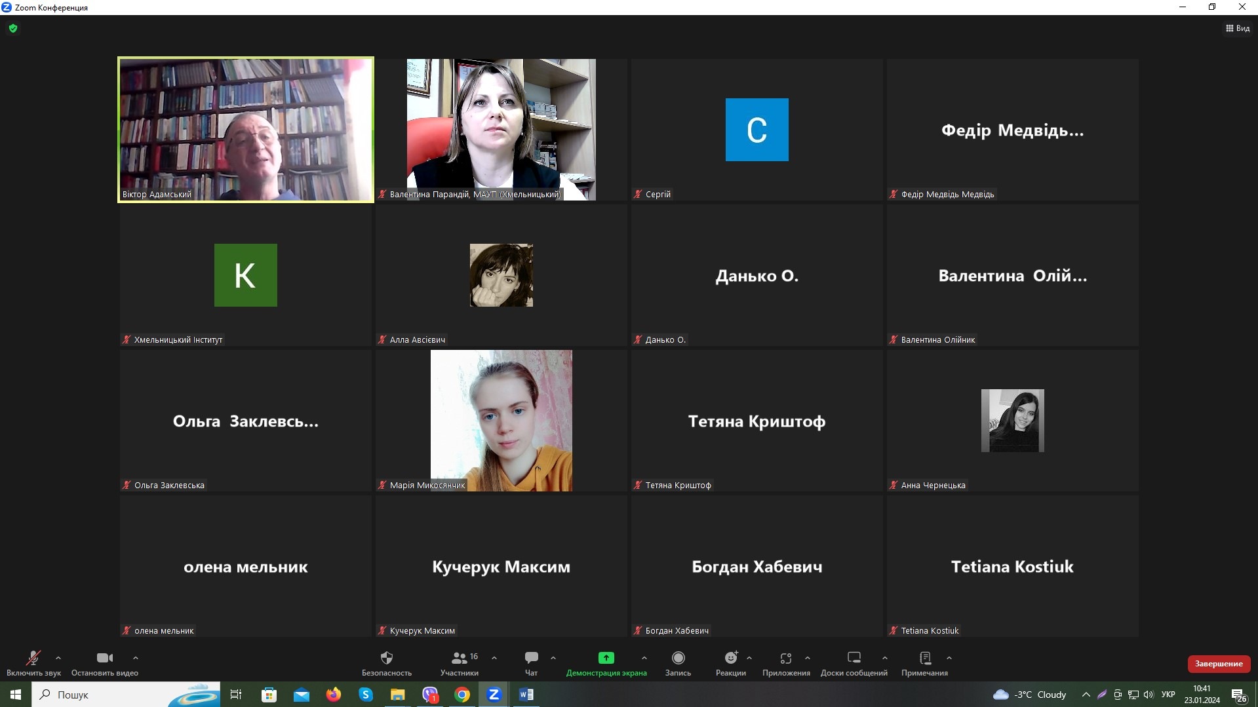Open the Notes (Примечания) icon
Screen dimensions: 1258x707
(x=925, y=657)
